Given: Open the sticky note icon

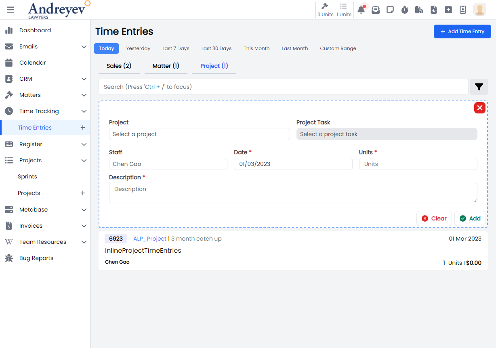Looking at the screenshot, I should tap(390, 10).
